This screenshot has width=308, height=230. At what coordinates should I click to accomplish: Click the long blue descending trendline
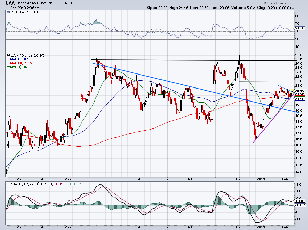196,87
